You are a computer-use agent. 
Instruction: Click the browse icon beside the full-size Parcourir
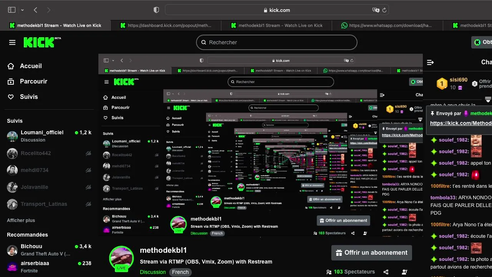coord(11,81)
